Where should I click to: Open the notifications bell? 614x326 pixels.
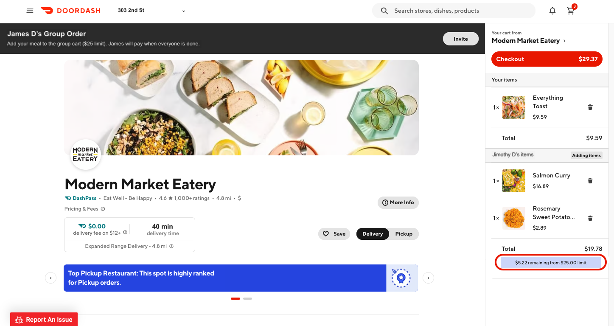pyautogui.click(x=552, y=11)
